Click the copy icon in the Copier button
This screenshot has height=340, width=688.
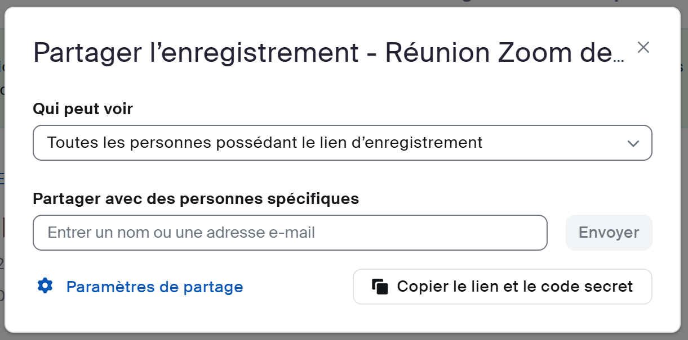coord(380,286)
